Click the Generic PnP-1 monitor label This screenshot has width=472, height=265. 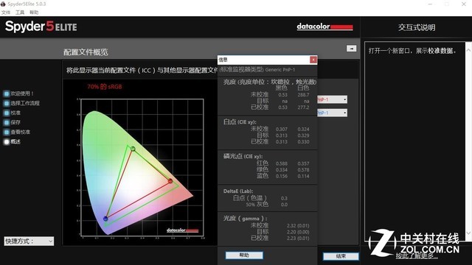pyautogui.click(x=280, y=70)
